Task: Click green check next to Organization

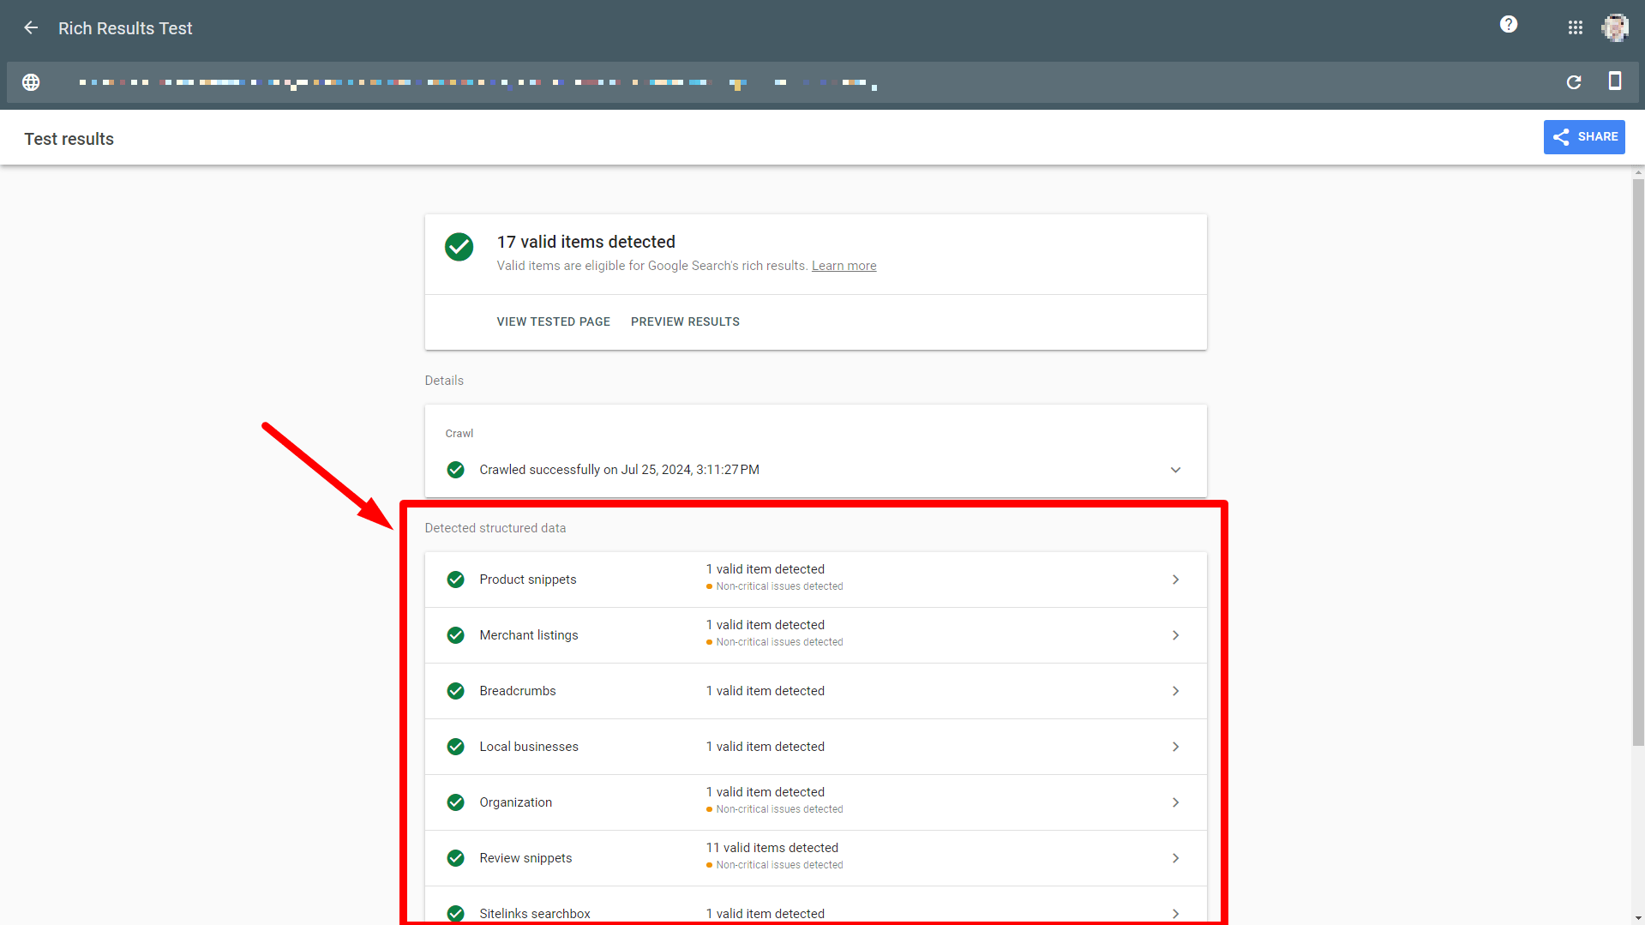Action: pyautogui.click(x=456, y=802)
